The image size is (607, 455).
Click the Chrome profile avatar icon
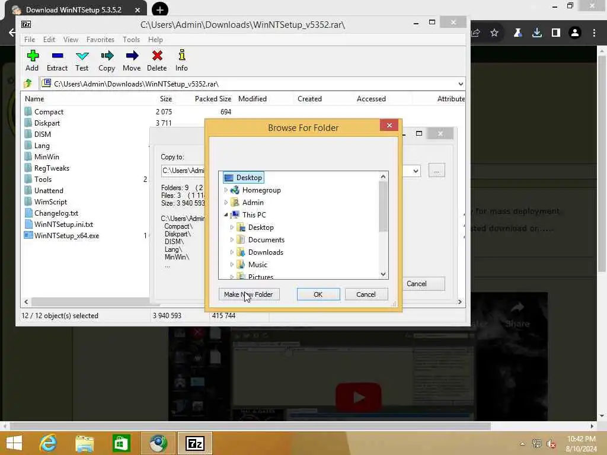coord(575,33)
